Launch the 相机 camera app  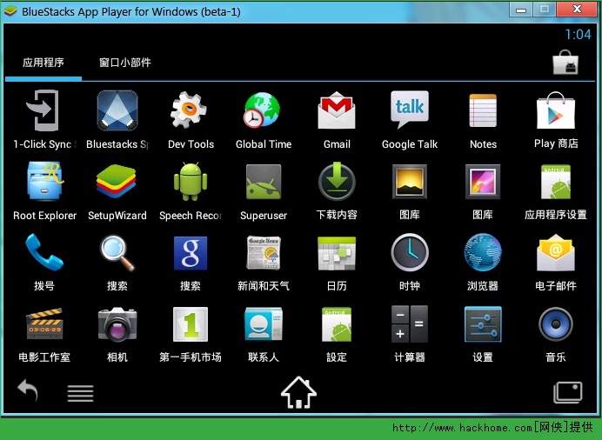tap(117, 323)
